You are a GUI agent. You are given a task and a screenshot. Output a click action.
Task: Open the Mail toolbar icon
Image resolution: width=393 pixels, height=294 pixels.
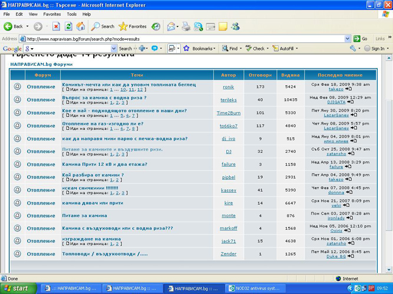tap(171, 26)
